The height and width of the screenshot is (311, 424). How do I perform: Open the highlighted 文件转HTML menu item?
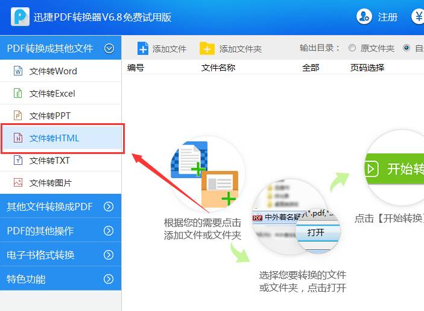click(x=63, y=138)
